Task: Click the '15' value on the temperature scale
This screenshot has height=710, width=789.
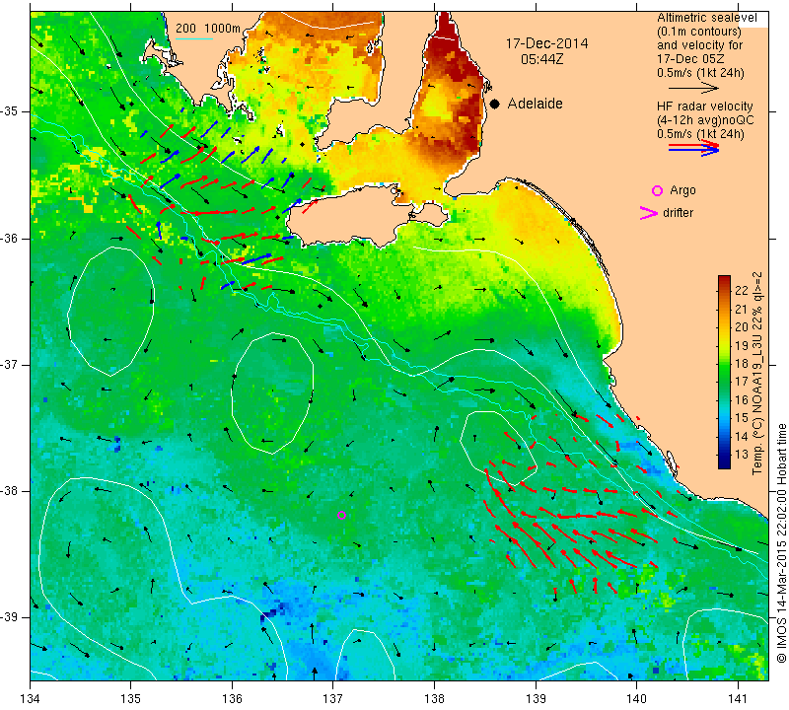Action: [x=742, y=418]
